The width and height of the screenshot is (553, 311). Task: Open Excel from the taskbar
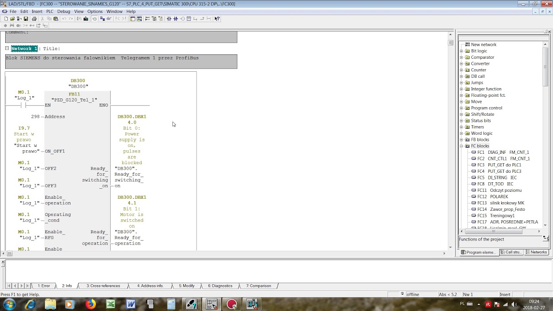tap(111, 305)
